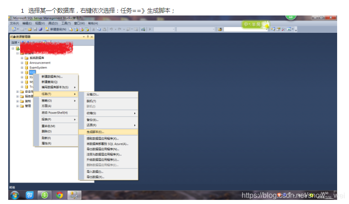Choose 将数据库部署到 SQL Azure(A)...
The height and width of the screenshot is (204, 349).
click(108, 144)
